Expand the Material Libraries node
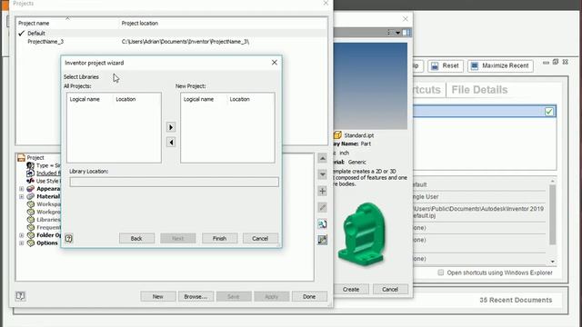 click(22, 196)
